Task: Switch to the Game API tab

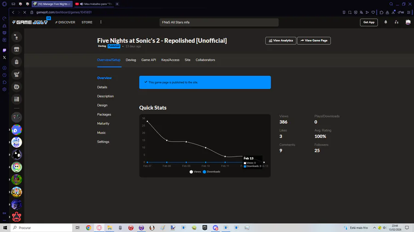Action: (x=149, y=60)
